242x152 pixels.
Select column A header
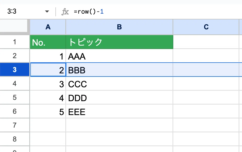tap(48, 27)
